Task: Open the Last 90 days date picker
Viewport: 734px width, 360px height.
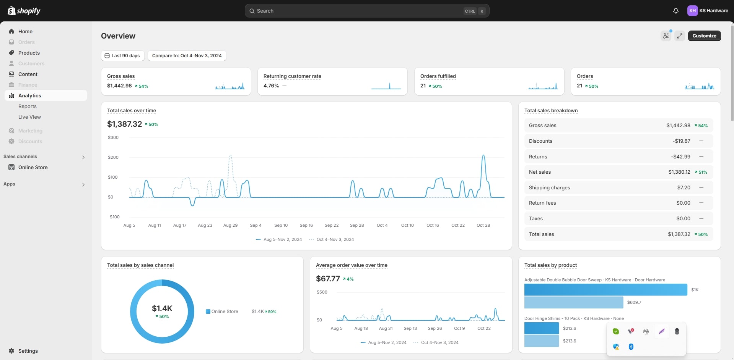Action: tap(122, 56)
